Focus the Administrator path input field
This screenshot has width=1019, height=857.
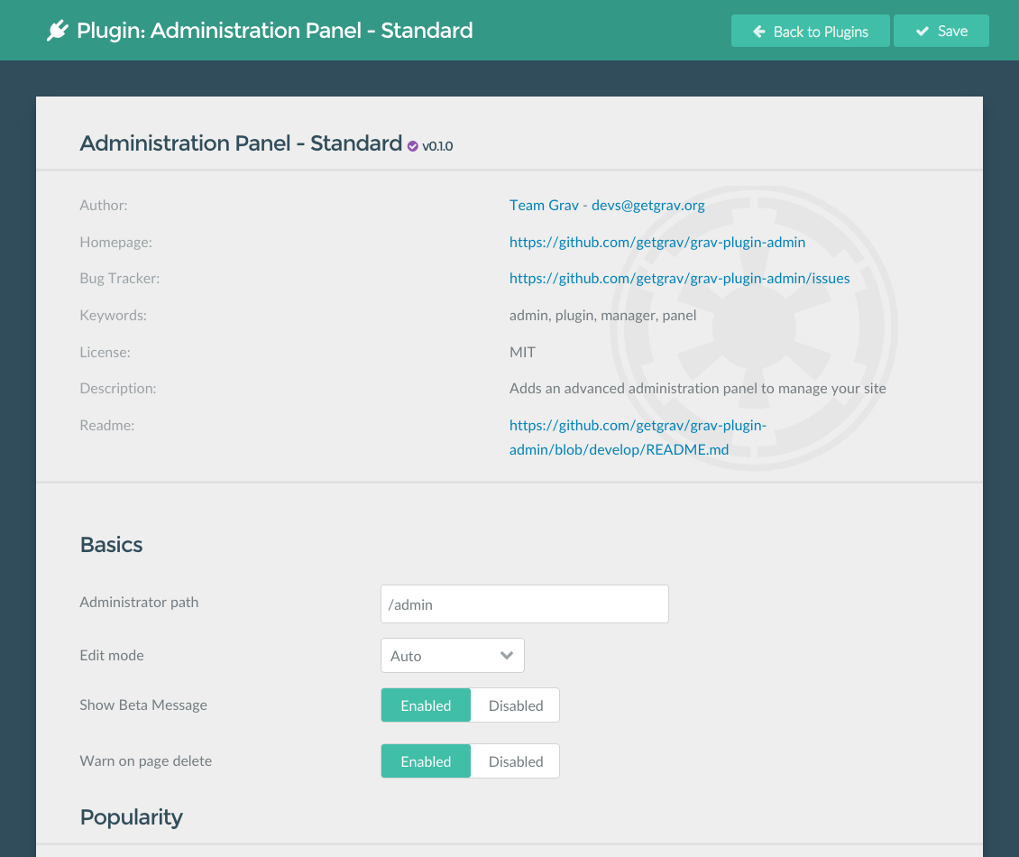(x=525, y=604)
